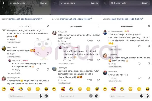Tap Search button in the middle panel
This screenshot has width=152, height=101.
click(94, 3)
